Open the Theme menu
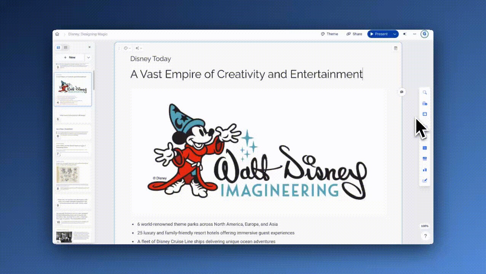 pyautogui.click(x=329, y=34)
